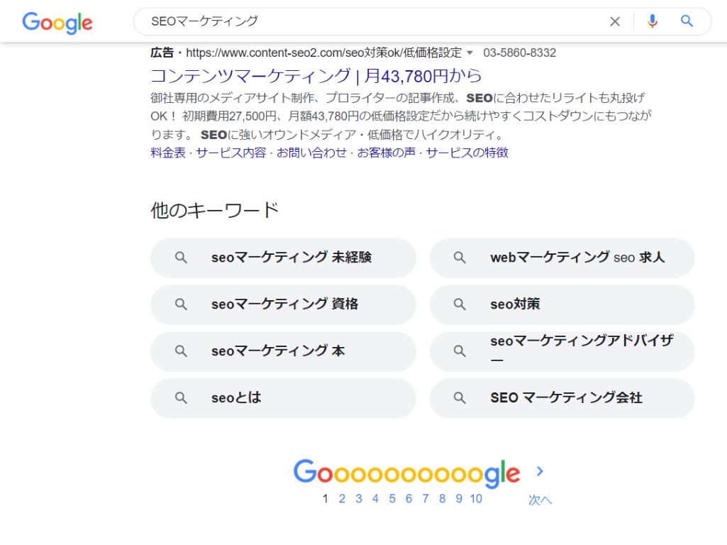Clear the search box with the X icon

tap(614, 21)
